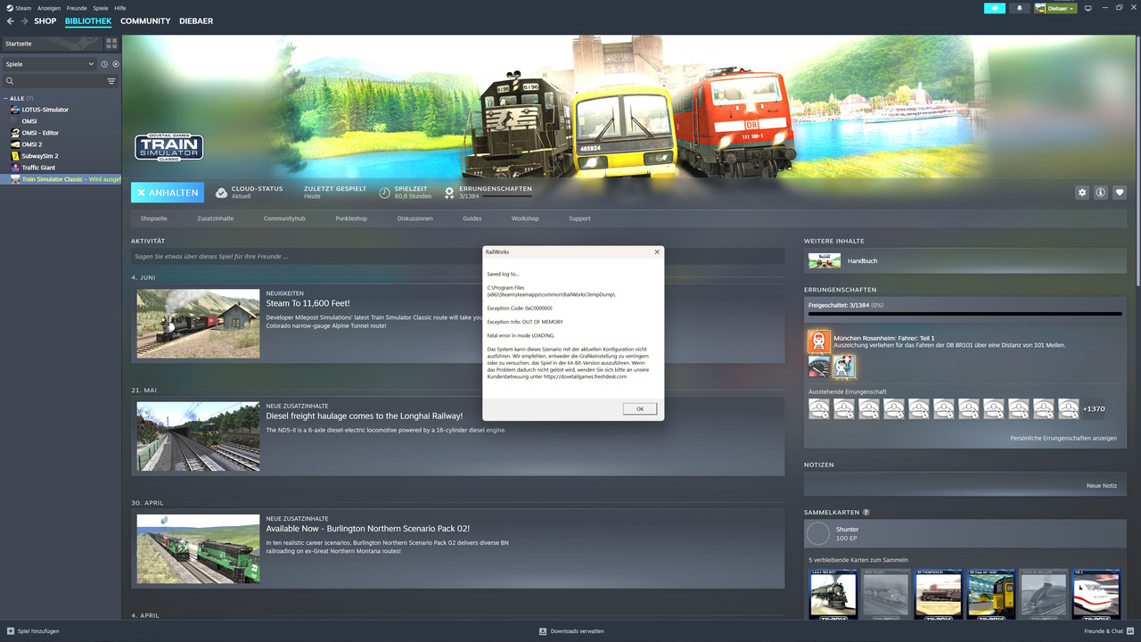Image resolution: width=1141 pixels, height=642 pixels.
Task: Collapse the ALLE games group
Action: [x=6, y=98]
